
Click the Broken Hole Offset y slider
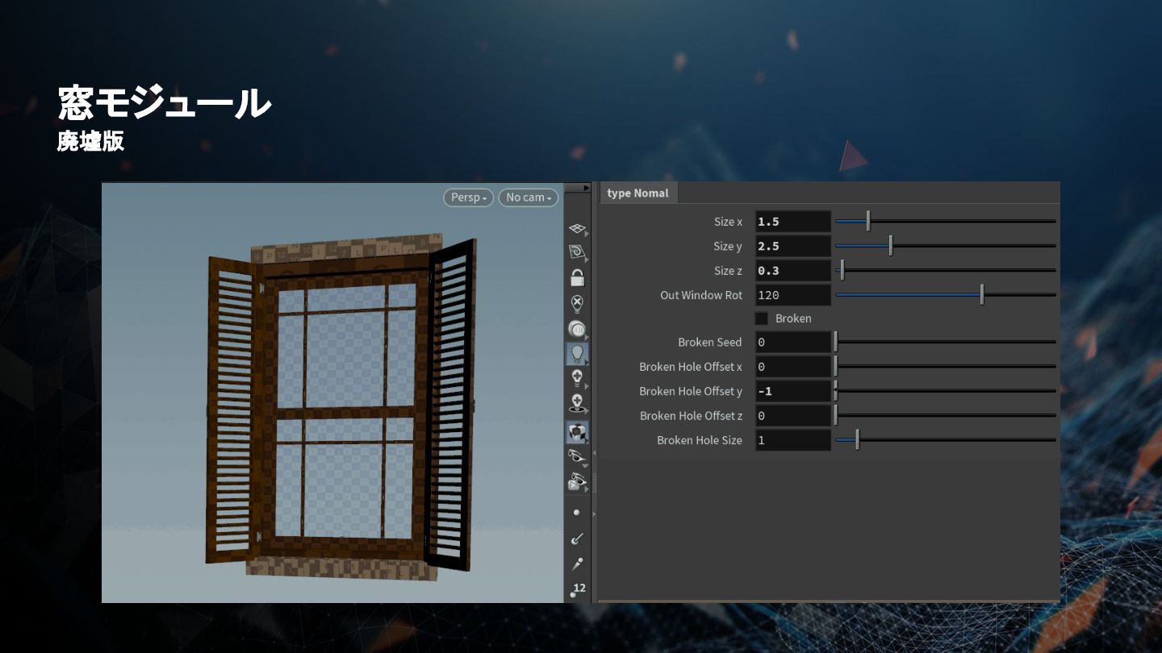945,391
